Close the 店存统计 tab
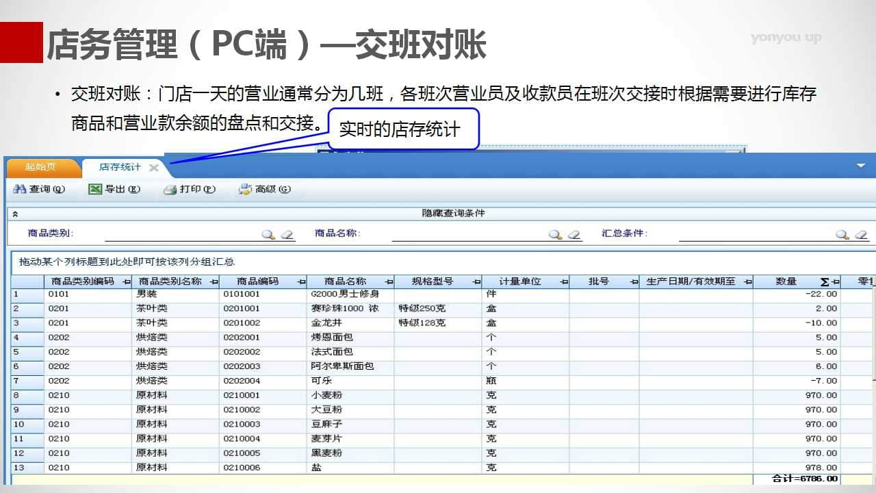 click(154, 168)
